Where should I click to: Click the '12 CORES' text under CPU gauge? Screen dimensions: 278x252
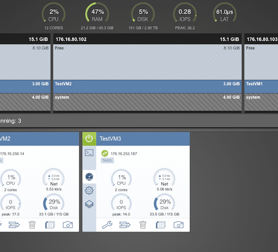coord(54,28)
